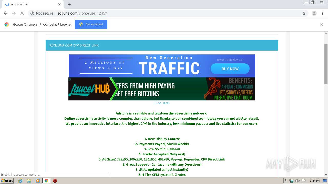
Task: Open File Explorer from the taskbar
Action: tap(29, 181)
